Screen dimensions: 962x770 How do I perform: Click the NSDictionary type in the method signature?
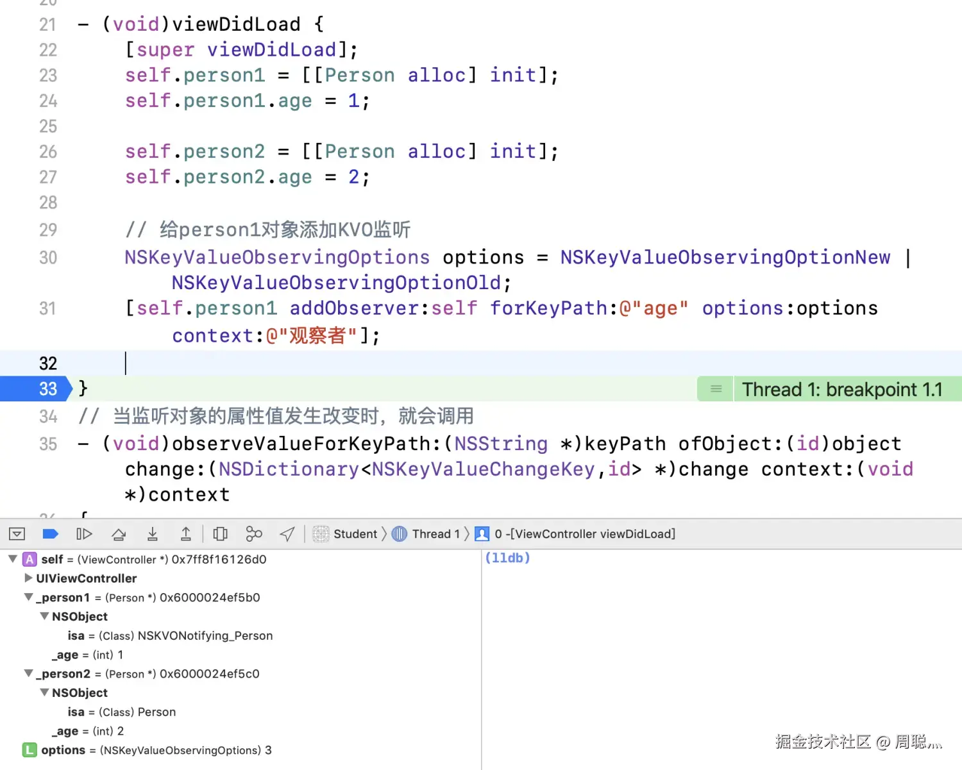click(x=289, y=469)
